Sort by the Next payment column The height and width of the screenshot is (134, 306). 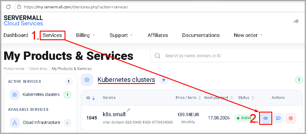pos(218,98)
